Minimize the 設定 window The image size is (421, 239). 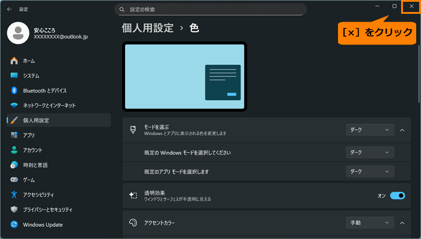coord(377,6)
